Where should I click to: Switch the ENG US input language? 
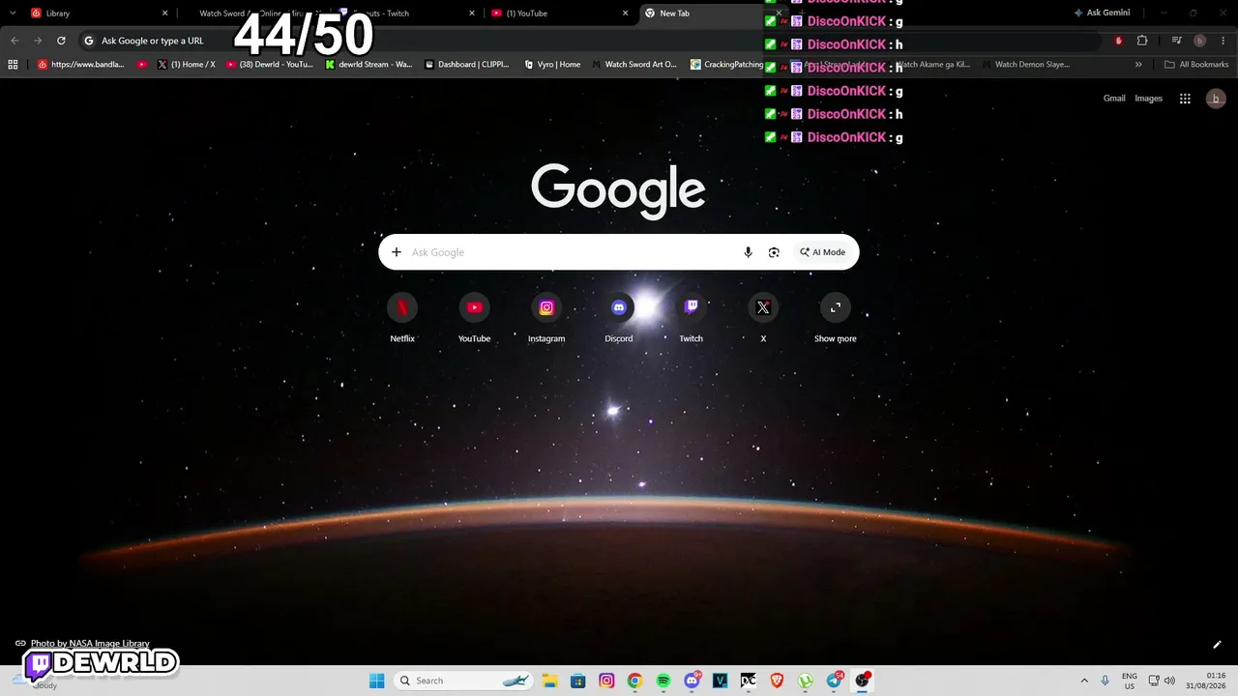coord(1130,681)
